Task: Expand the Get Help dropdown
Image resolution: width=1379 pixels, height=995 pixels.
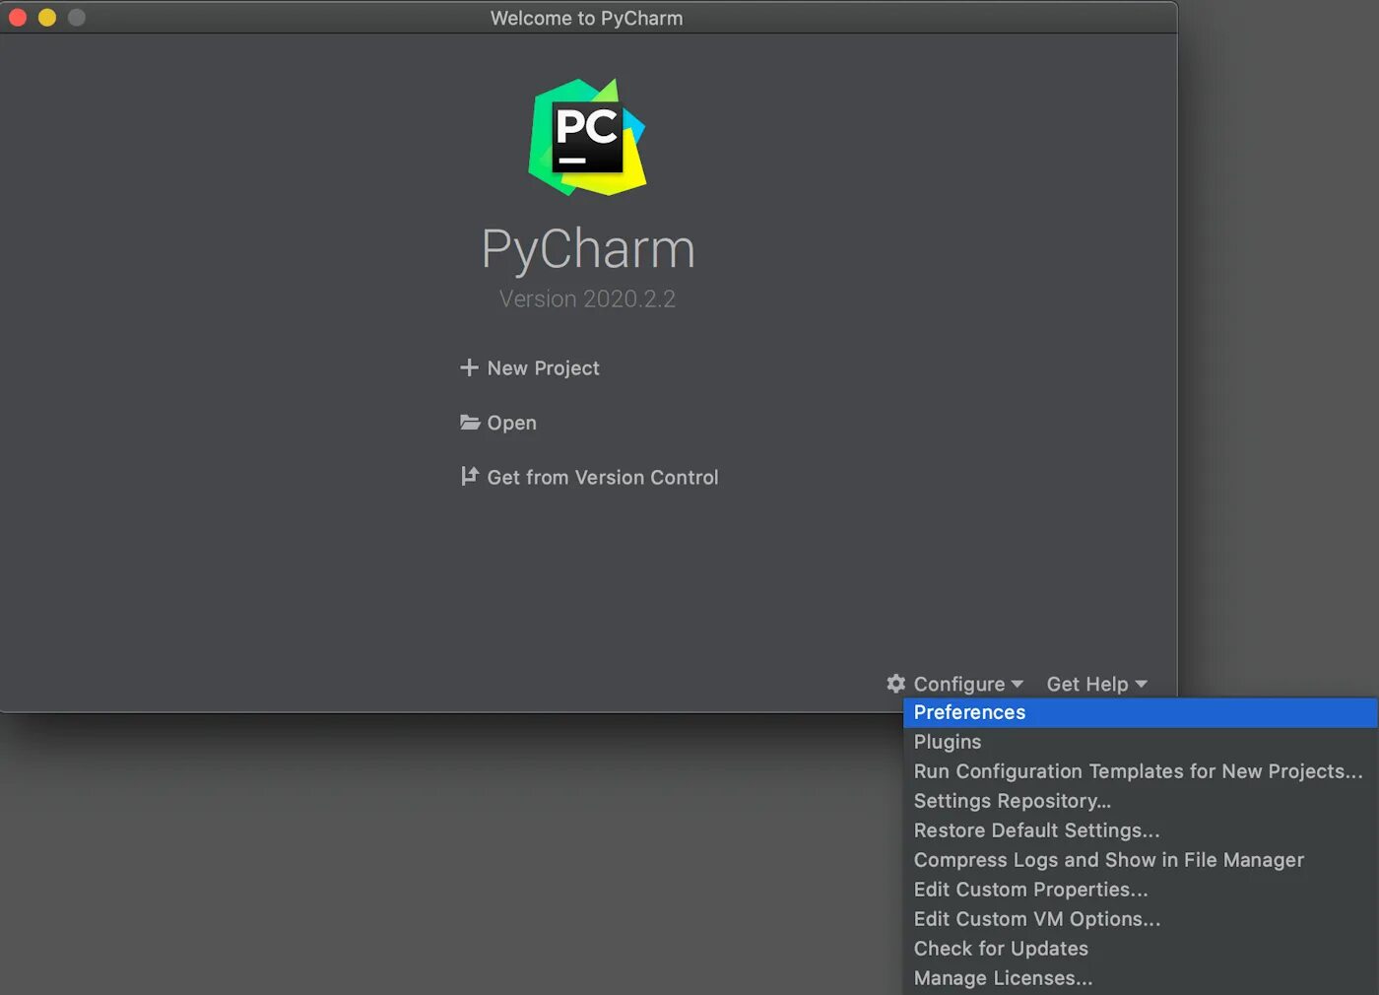Action: [x=1096, y=684]
